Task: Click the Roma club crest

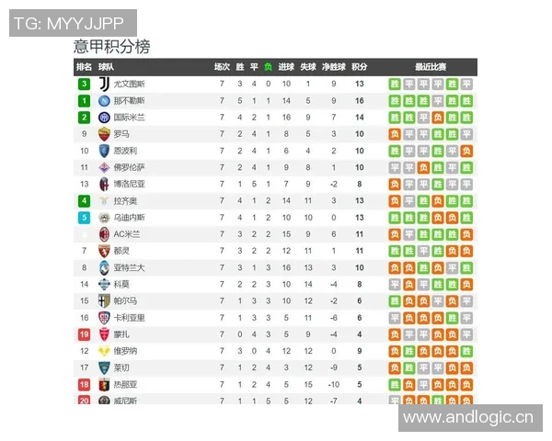Action: pyautogui.click(x=104, y=134)
